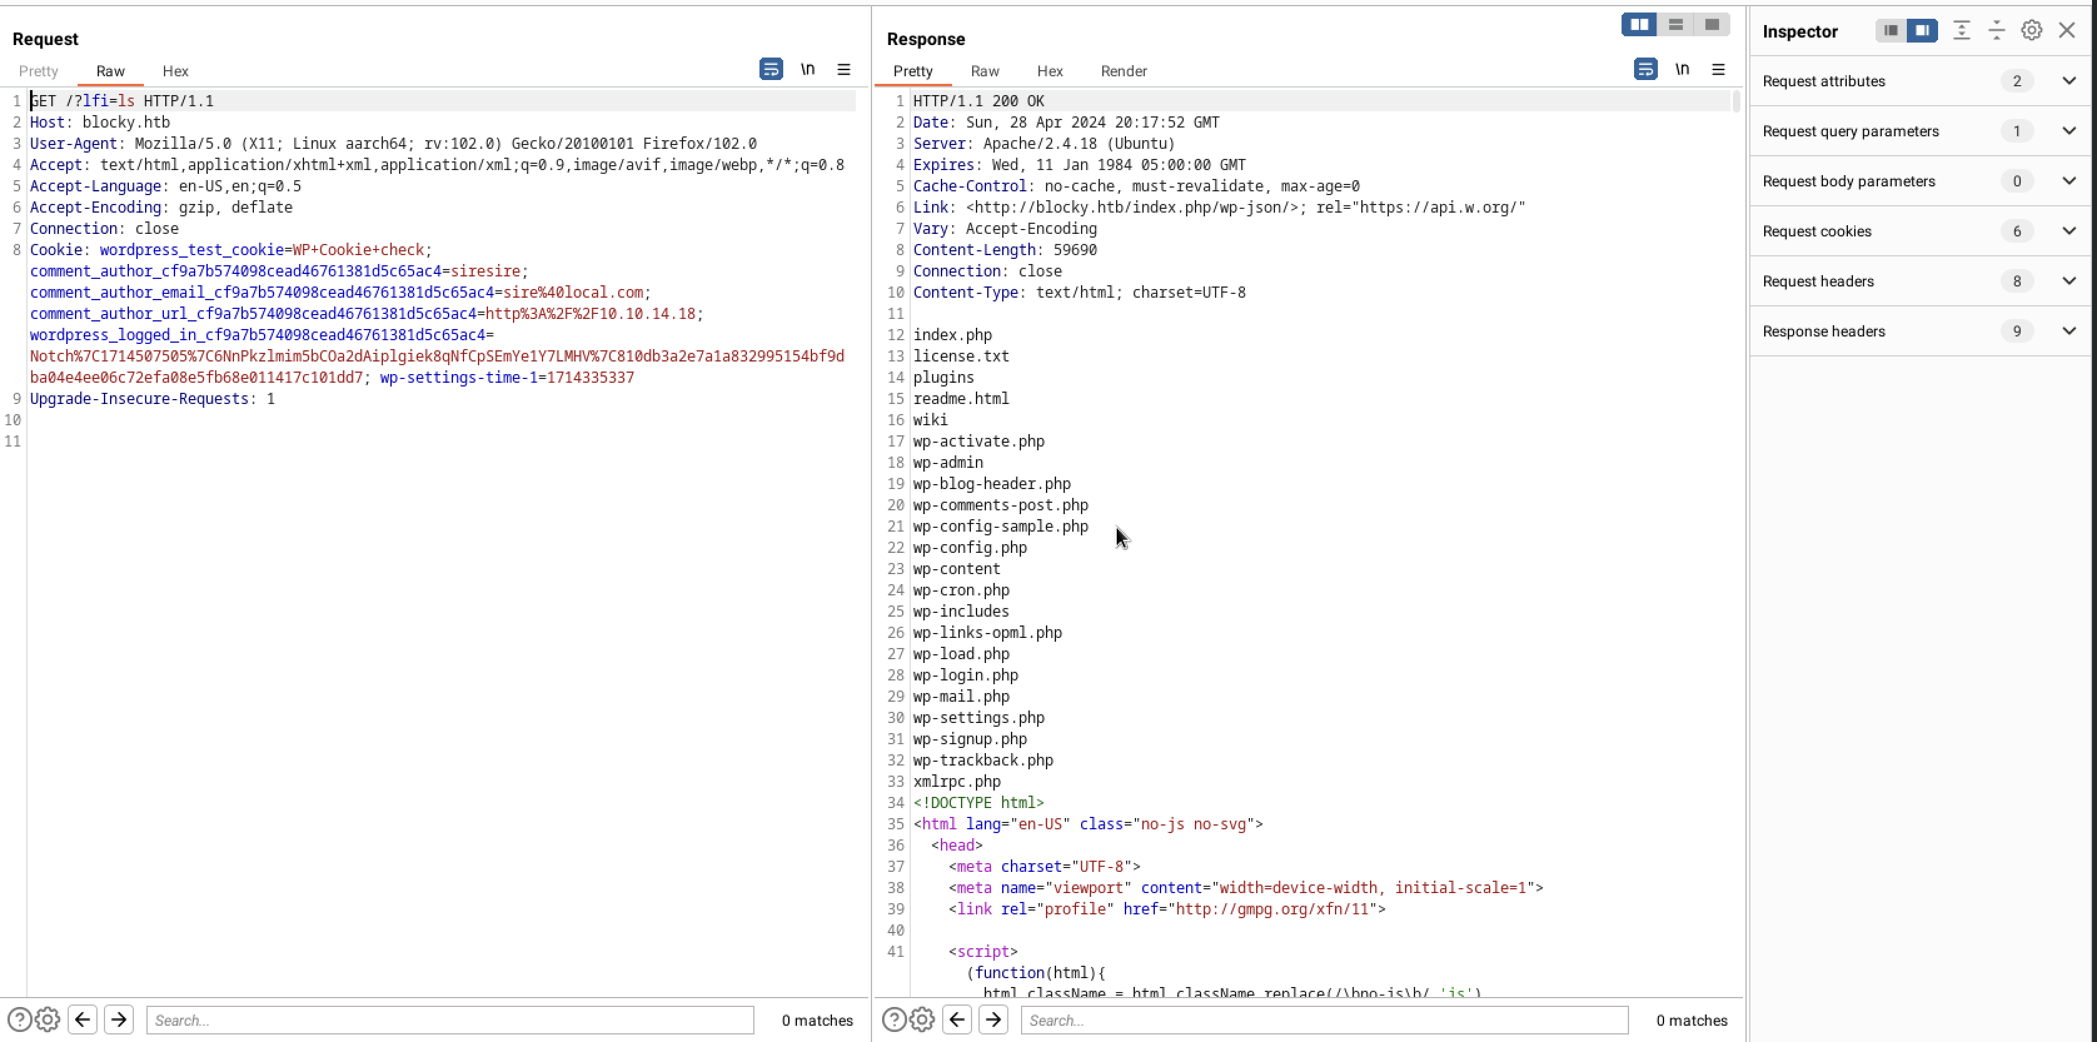Screen dimensions: 2097x1042
Task: Go to previous Request search match
Action: point(83,1020)
